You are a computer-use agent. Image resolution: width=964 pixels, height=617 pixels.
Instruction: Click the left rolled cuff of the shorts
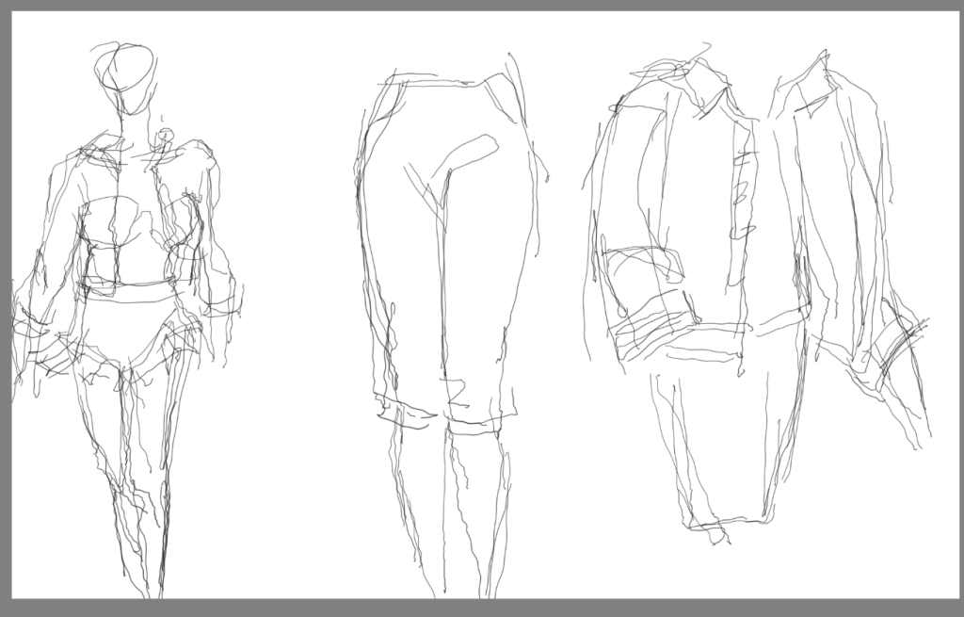click(x=403, y=413)
